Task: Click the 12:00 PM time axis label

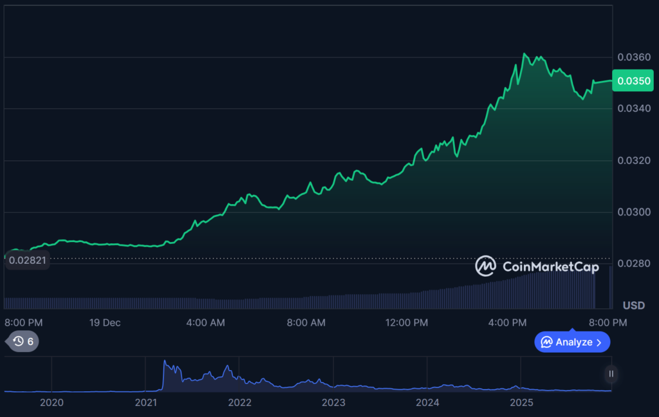Action: tap(407, 322)
